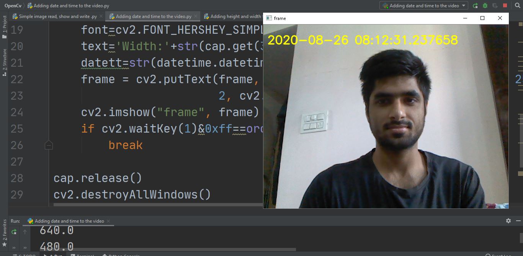Open the Project tool window sidebar button
The height and width of the screenshot is (256, 523).
point(4,27)
